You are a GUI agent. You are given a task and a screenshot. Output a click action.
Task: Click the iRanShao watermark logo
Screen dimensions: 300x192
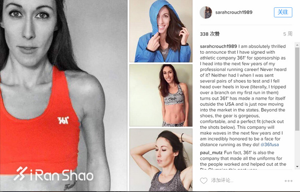coord(53,174)
